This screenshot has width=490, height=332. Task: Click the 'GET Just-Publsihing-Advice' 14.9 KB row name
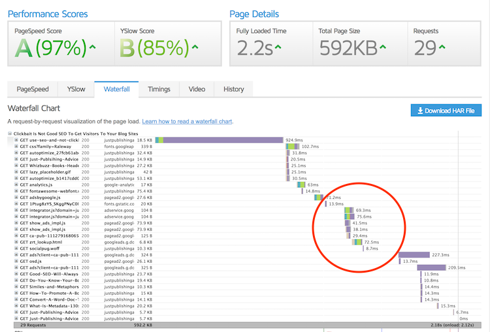coord(49,159)
